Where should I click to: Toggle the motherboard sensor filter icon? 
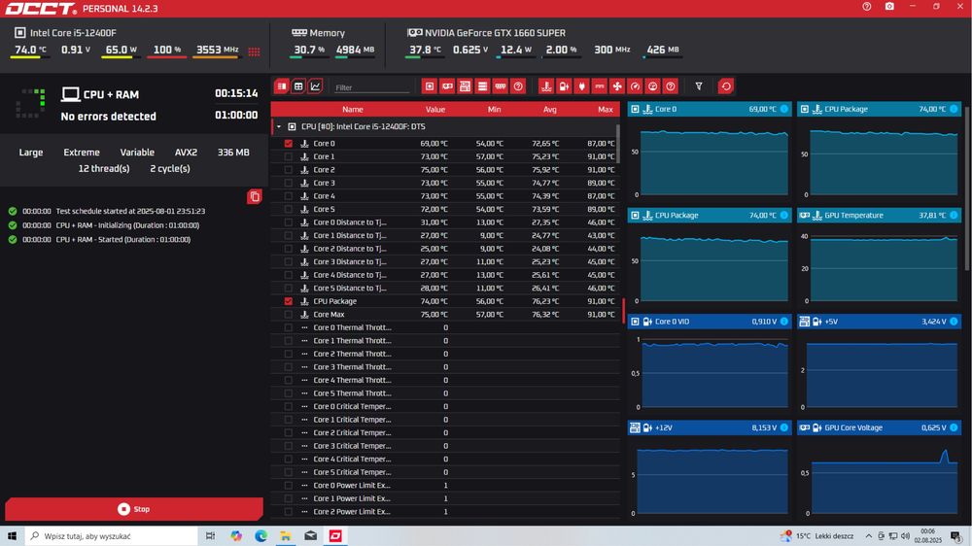click(x=465, y=86)
